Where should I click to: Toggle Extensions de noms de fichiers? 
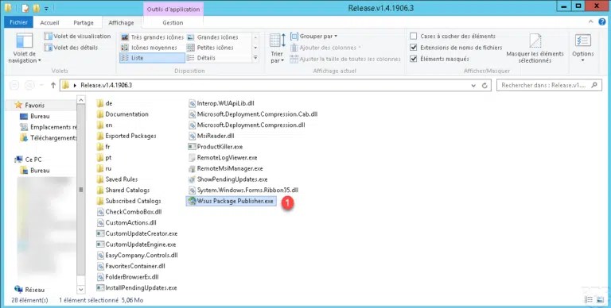tap(414, 48)
